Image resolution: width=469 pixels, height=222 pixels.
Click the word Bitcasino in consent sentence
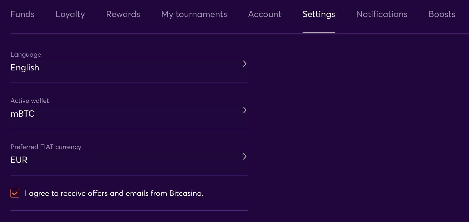(x=186, y=193)
